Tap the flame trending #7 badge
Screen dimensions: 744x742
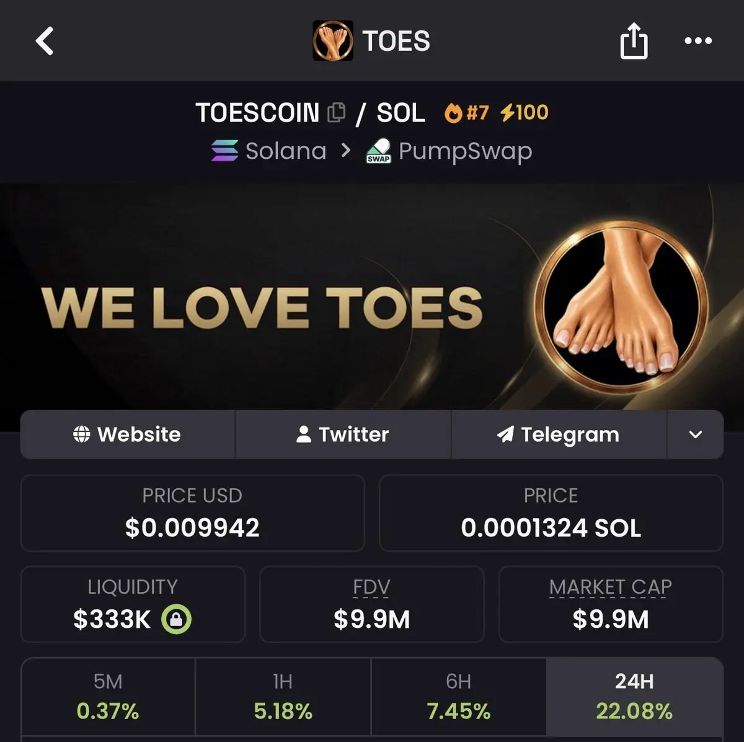click(x=467, y=113)
